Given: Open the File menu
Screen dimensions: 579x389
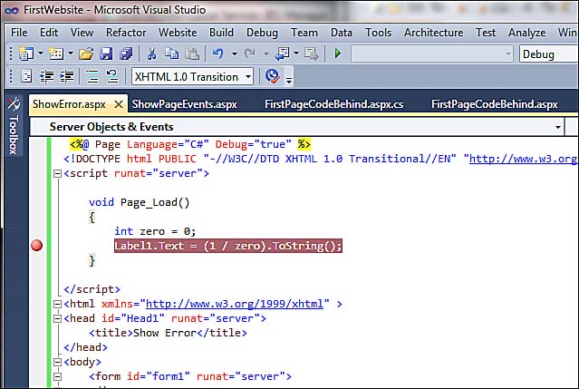Looking at the screenshot, I should tap(19, 33).
